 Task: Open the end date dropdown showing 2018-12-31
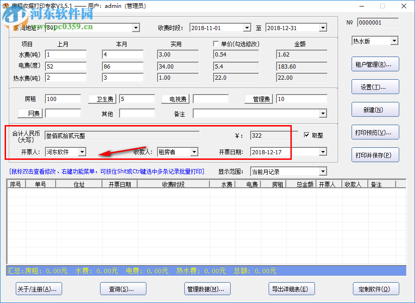(321, 28)
